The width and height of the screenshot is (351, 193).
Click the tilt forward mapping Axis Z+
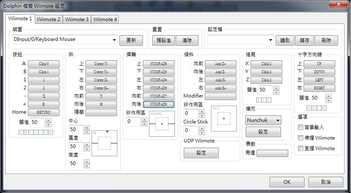(221, 64)
